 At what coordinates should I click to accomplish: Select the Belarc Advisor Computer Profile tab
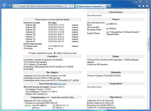91,6
